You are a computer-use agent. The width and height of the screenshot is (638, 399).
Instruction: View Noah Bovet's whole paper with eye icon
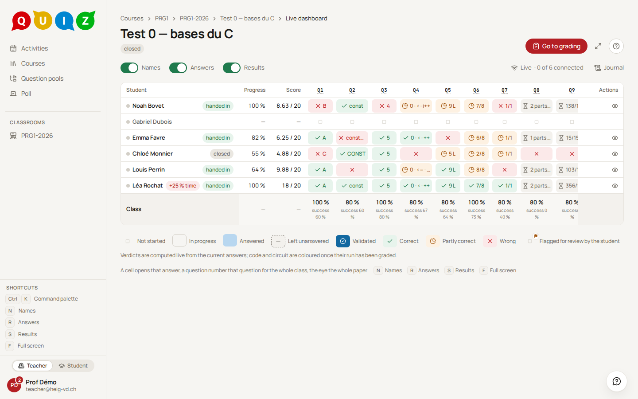coord(615,106)
